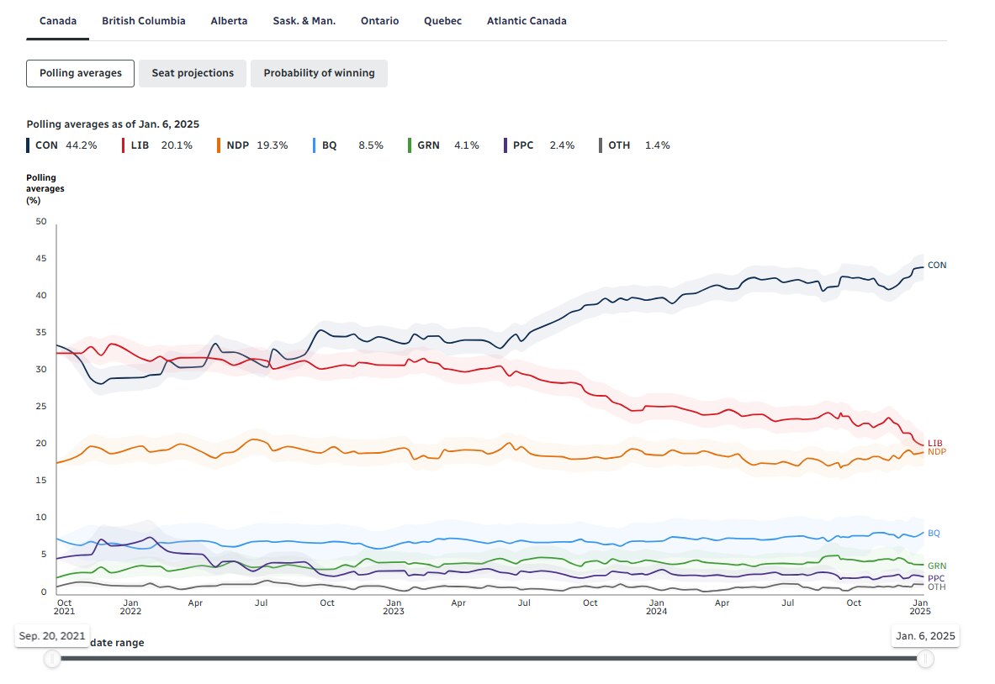The width and height of the screenshot is (995, 684).
Task: Open the Atlantic Canada tab
Action: click(527, 21)
